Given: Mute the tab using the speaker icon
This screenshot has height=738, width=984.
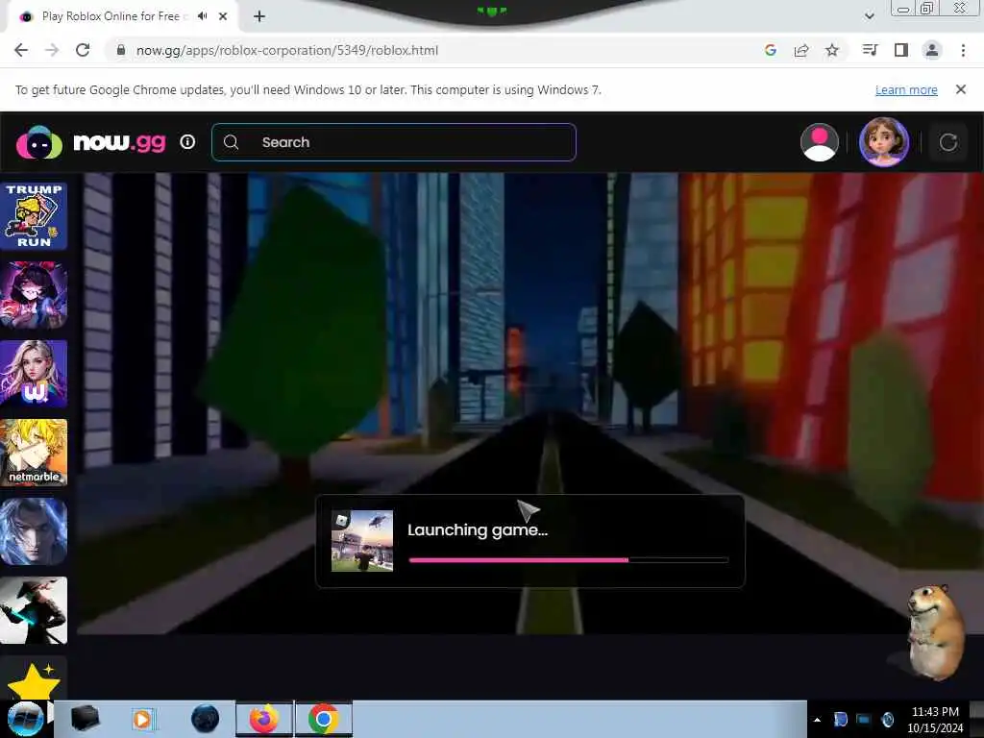Looking at the screenshot, I should click(x=202, y=16).
